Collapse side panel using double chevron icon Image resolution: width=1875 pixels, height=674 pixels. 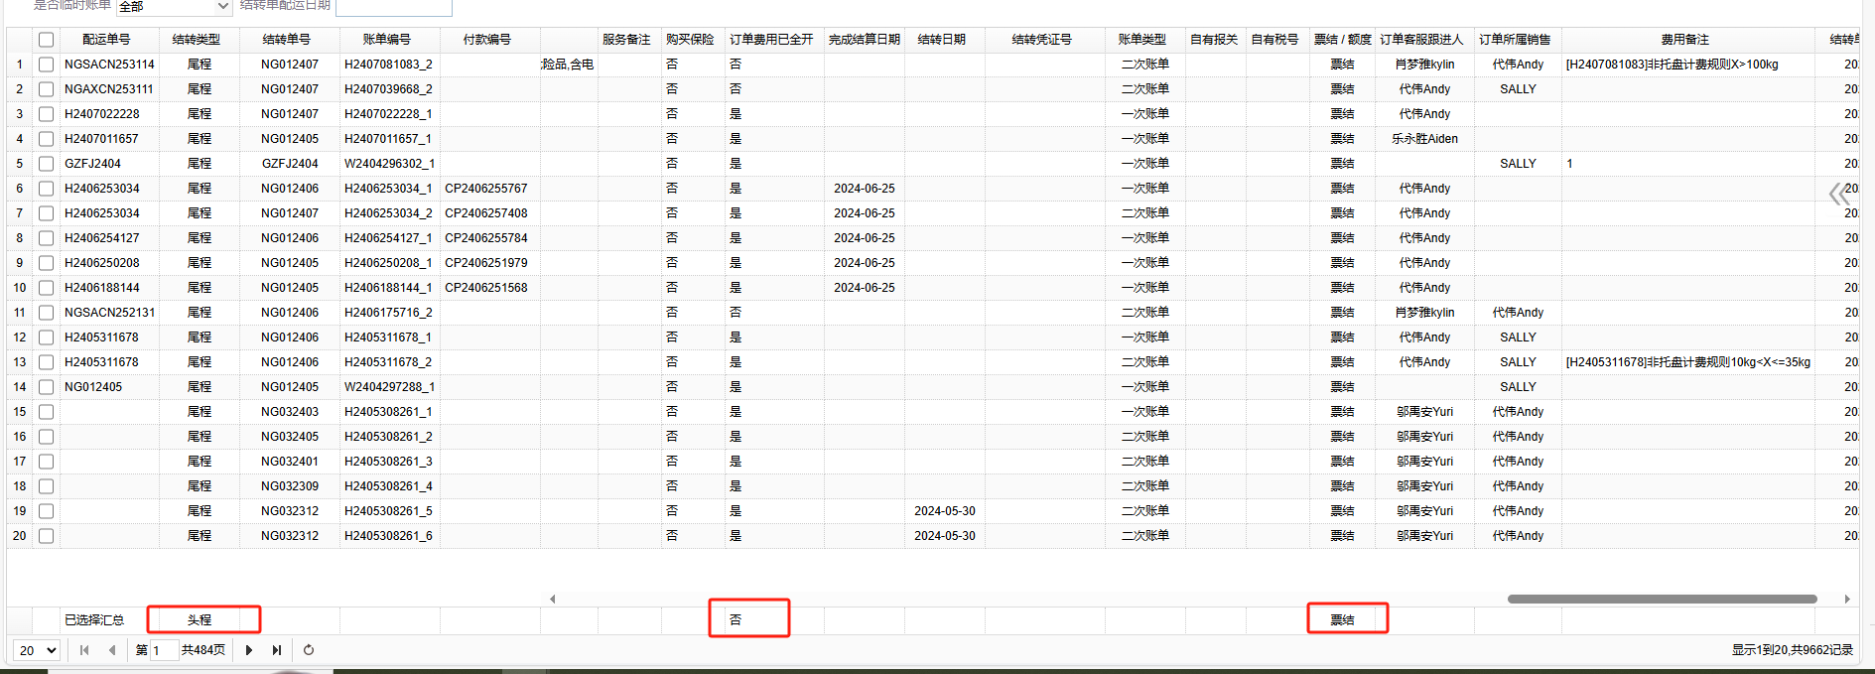click(x=1839, y=194)
